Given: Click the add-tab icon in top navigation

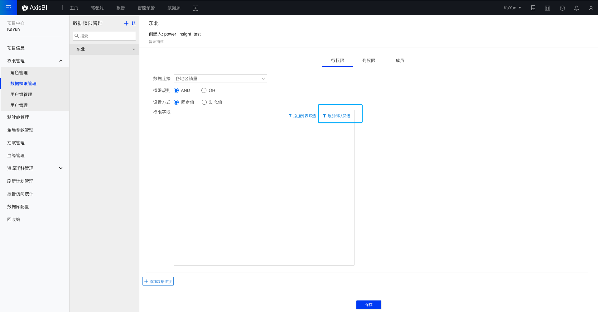Looking at the screenshot, I should [x=195, y=8].
